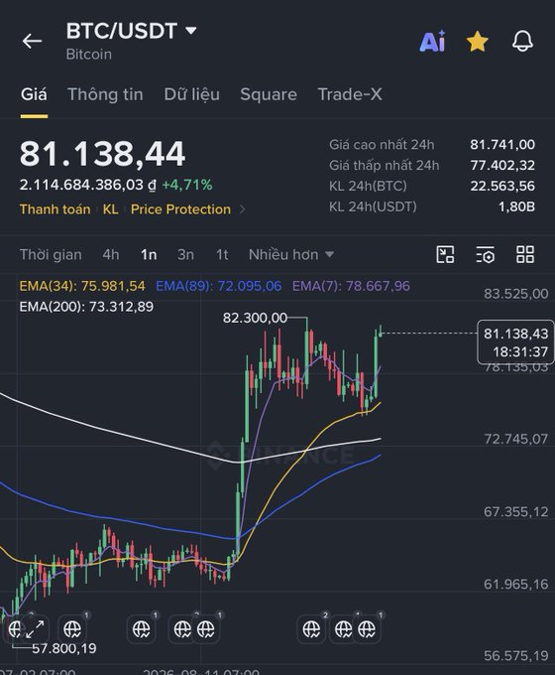555x675 pixels.
Task: Open the chart indicator settings icon
Action: 486,254
